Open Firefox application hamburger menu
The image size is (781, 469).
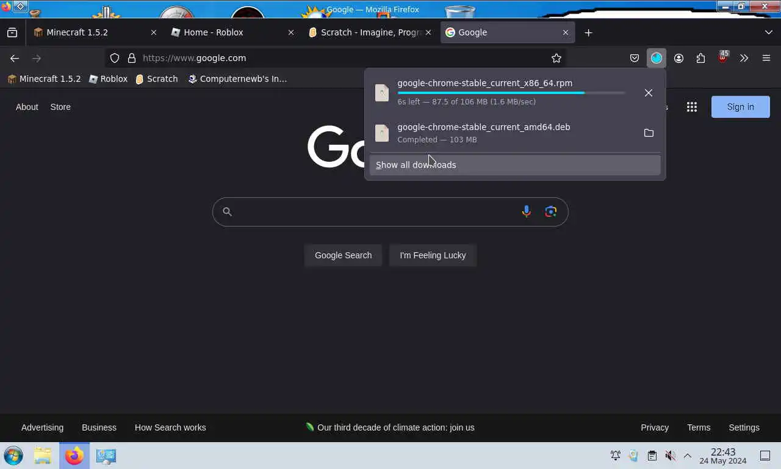point(766,58)
